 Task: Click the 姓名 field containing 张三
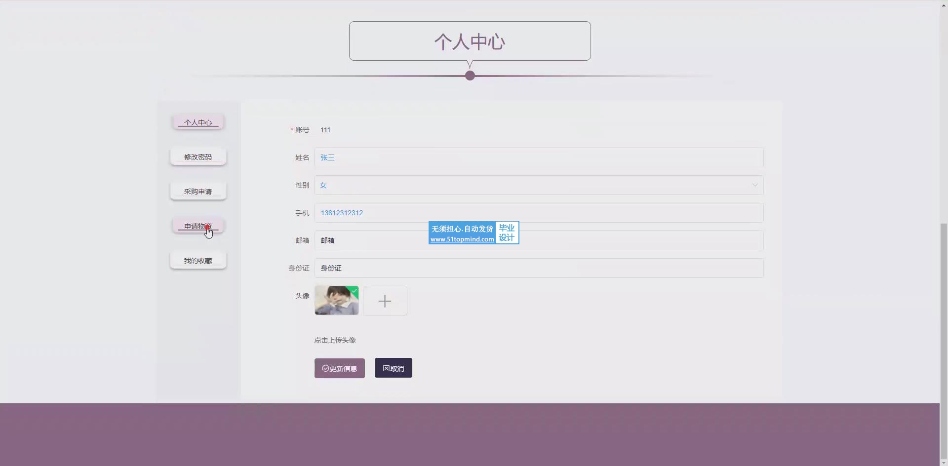pos(539,157)
